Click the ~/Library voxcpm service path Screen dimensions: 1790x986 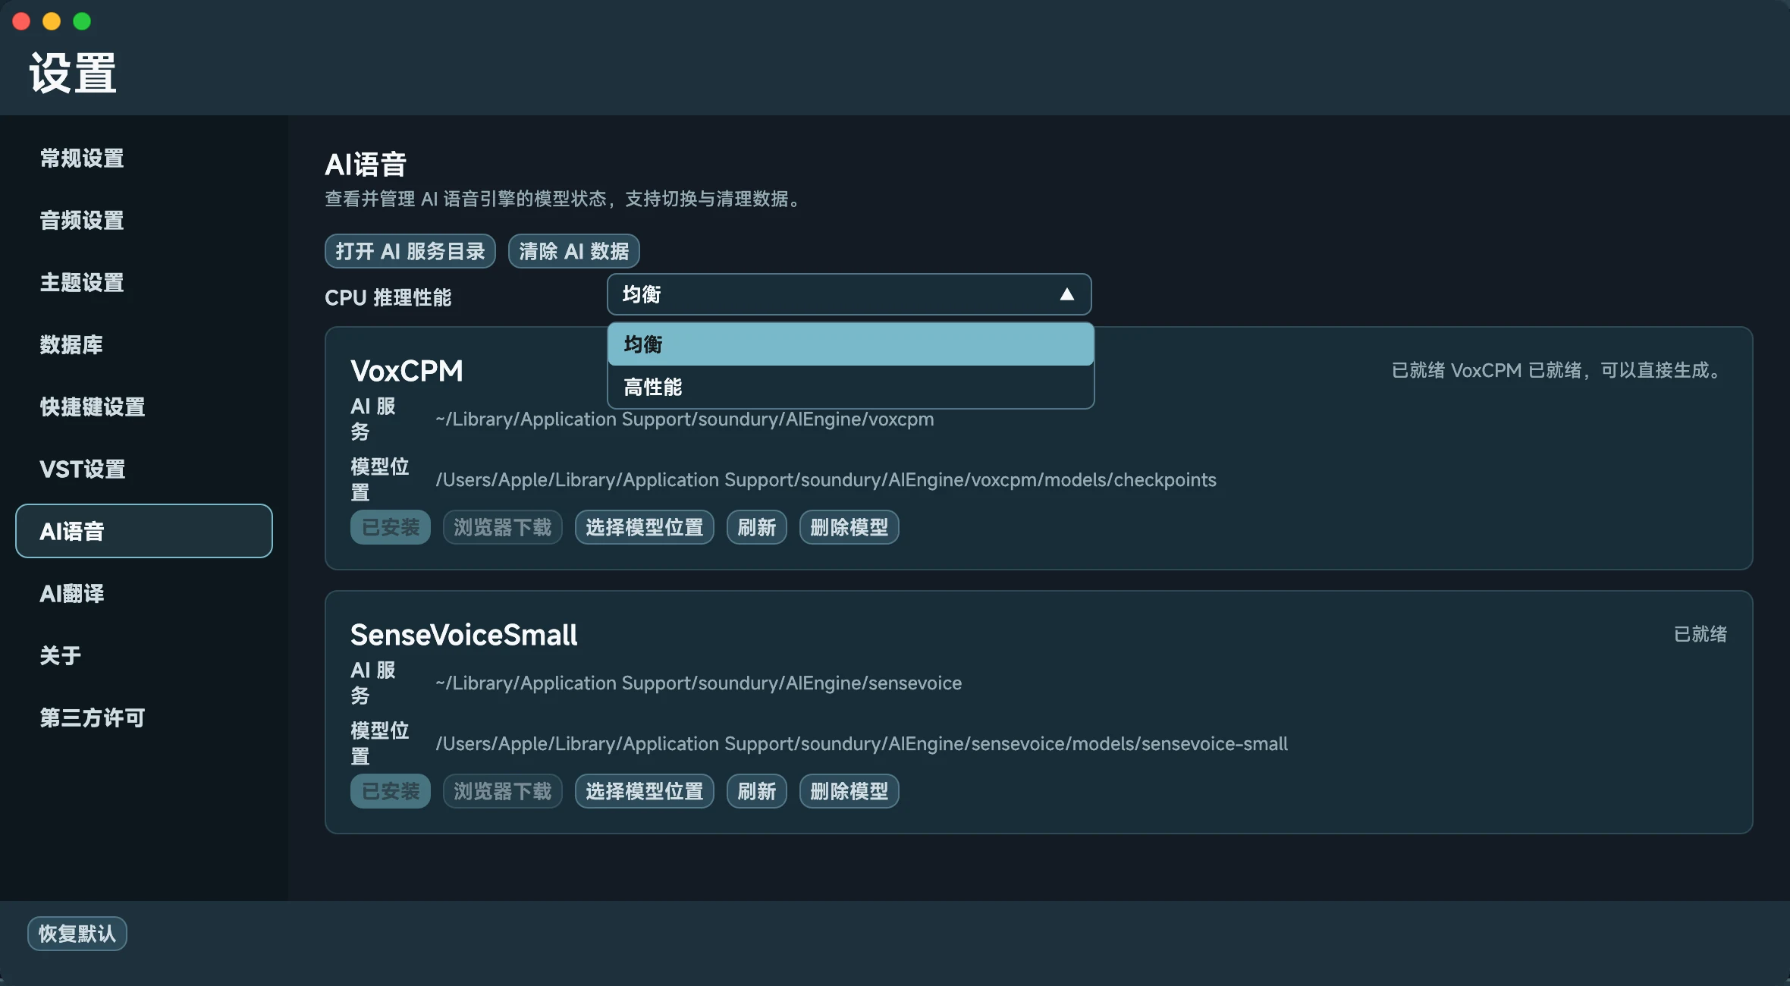[685, 419]
